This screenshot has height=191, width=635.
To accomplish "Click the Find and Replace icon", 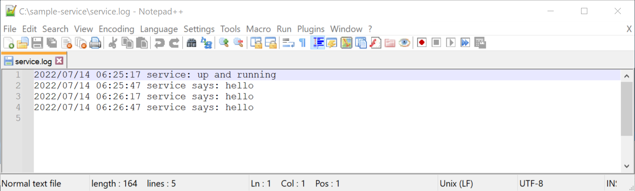I will 206,43.
